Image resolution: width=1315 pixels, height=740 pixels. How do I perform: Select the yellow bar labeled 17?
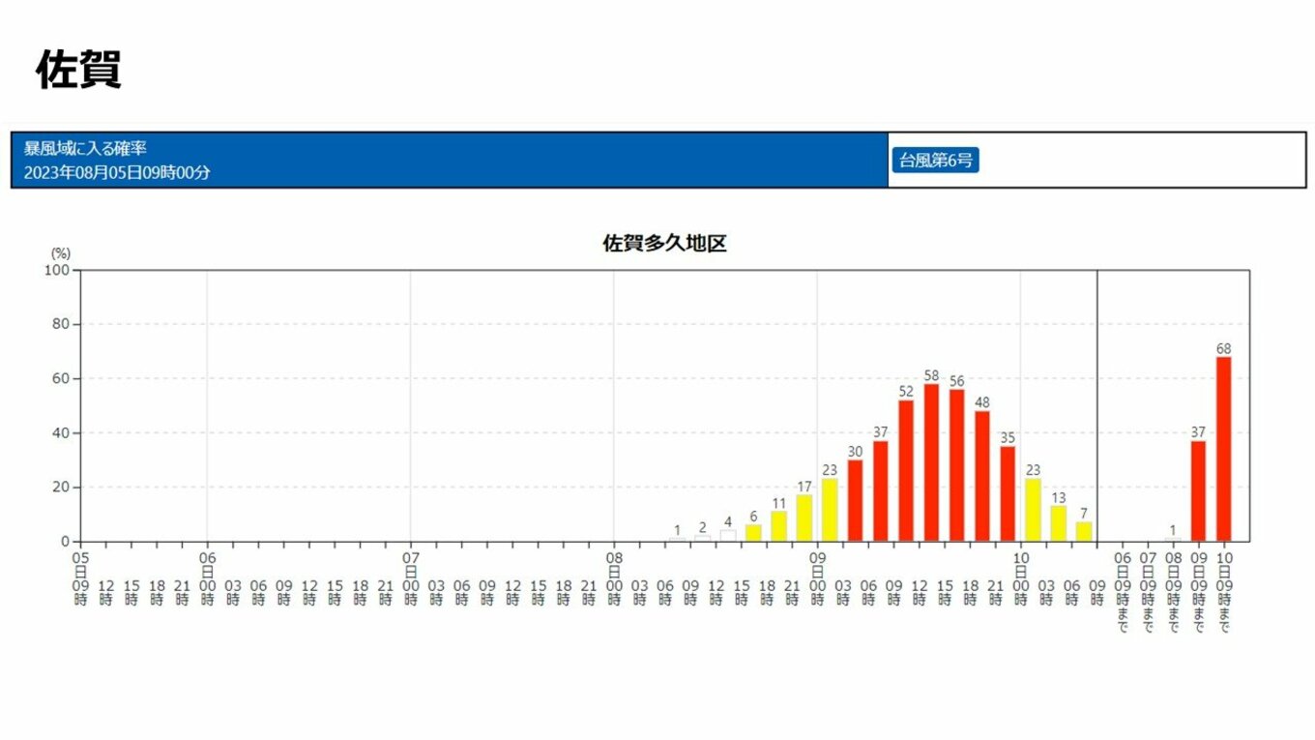coord(804,518)
